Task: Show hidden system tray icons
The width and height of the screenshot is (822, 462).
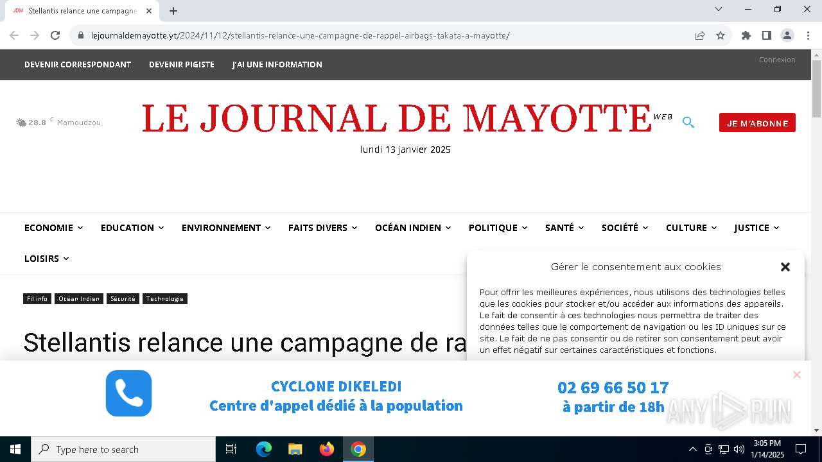Action: tap(692, 449)
